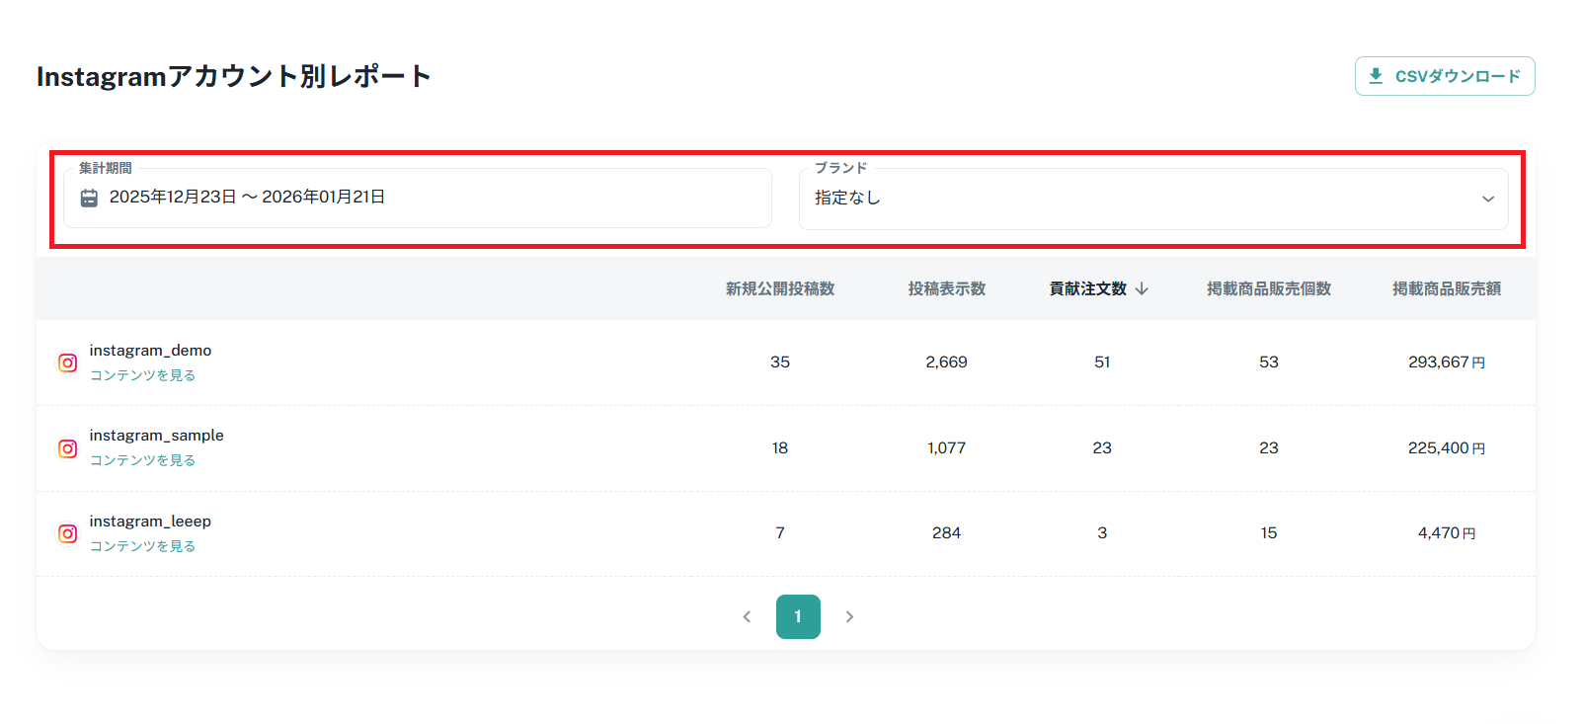Click the 貢献注文数 sort arrow icon
The image size is (1584, 724).
pos(1142,288)
